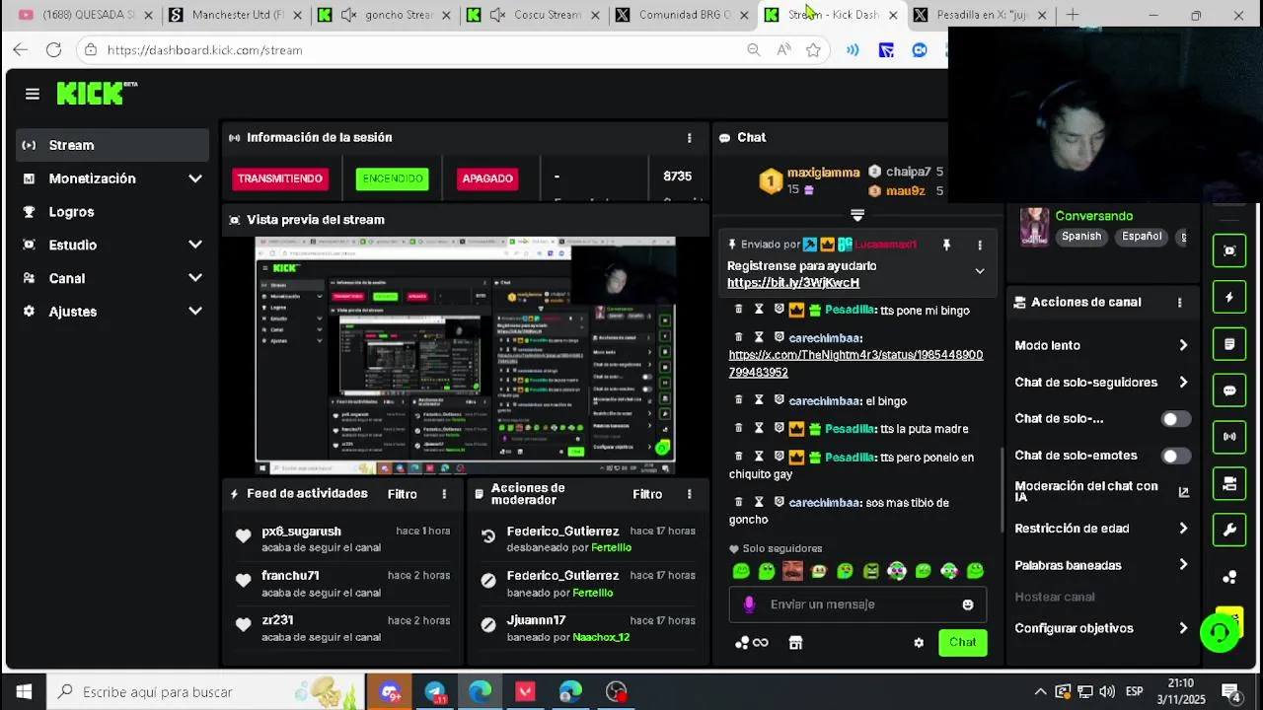Image resolution: width=1263 pixels, height=710 pixels.
Task: Expand the pinned message with chevron
Action: [980, 271]
